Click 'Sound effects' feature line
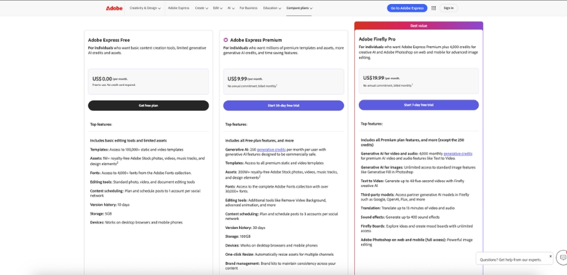Screen dimensions: 567x275 pos(400,217)
